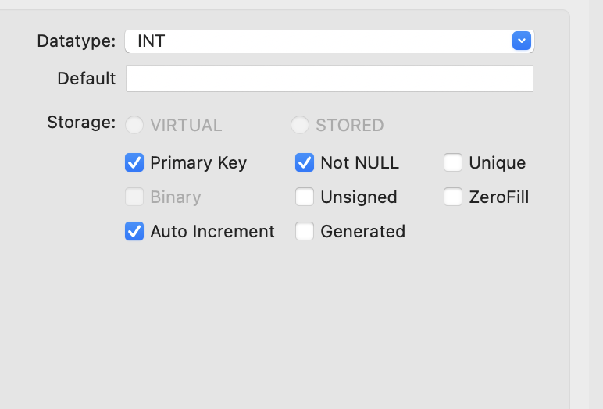Enable the Unique checkbox

click(452, 162)
